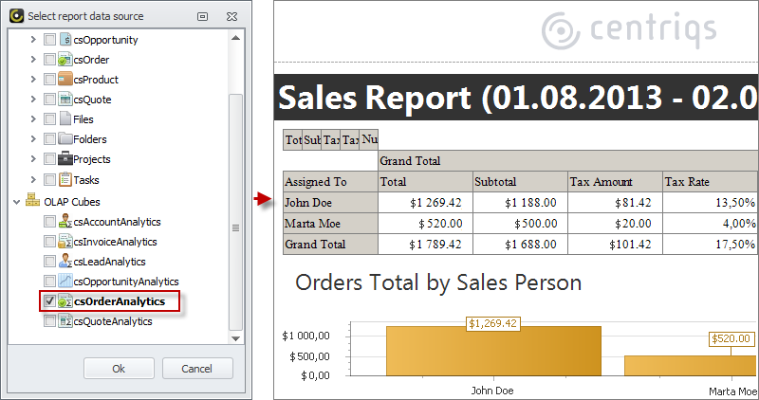Check the csProduct checkbox

49,79
